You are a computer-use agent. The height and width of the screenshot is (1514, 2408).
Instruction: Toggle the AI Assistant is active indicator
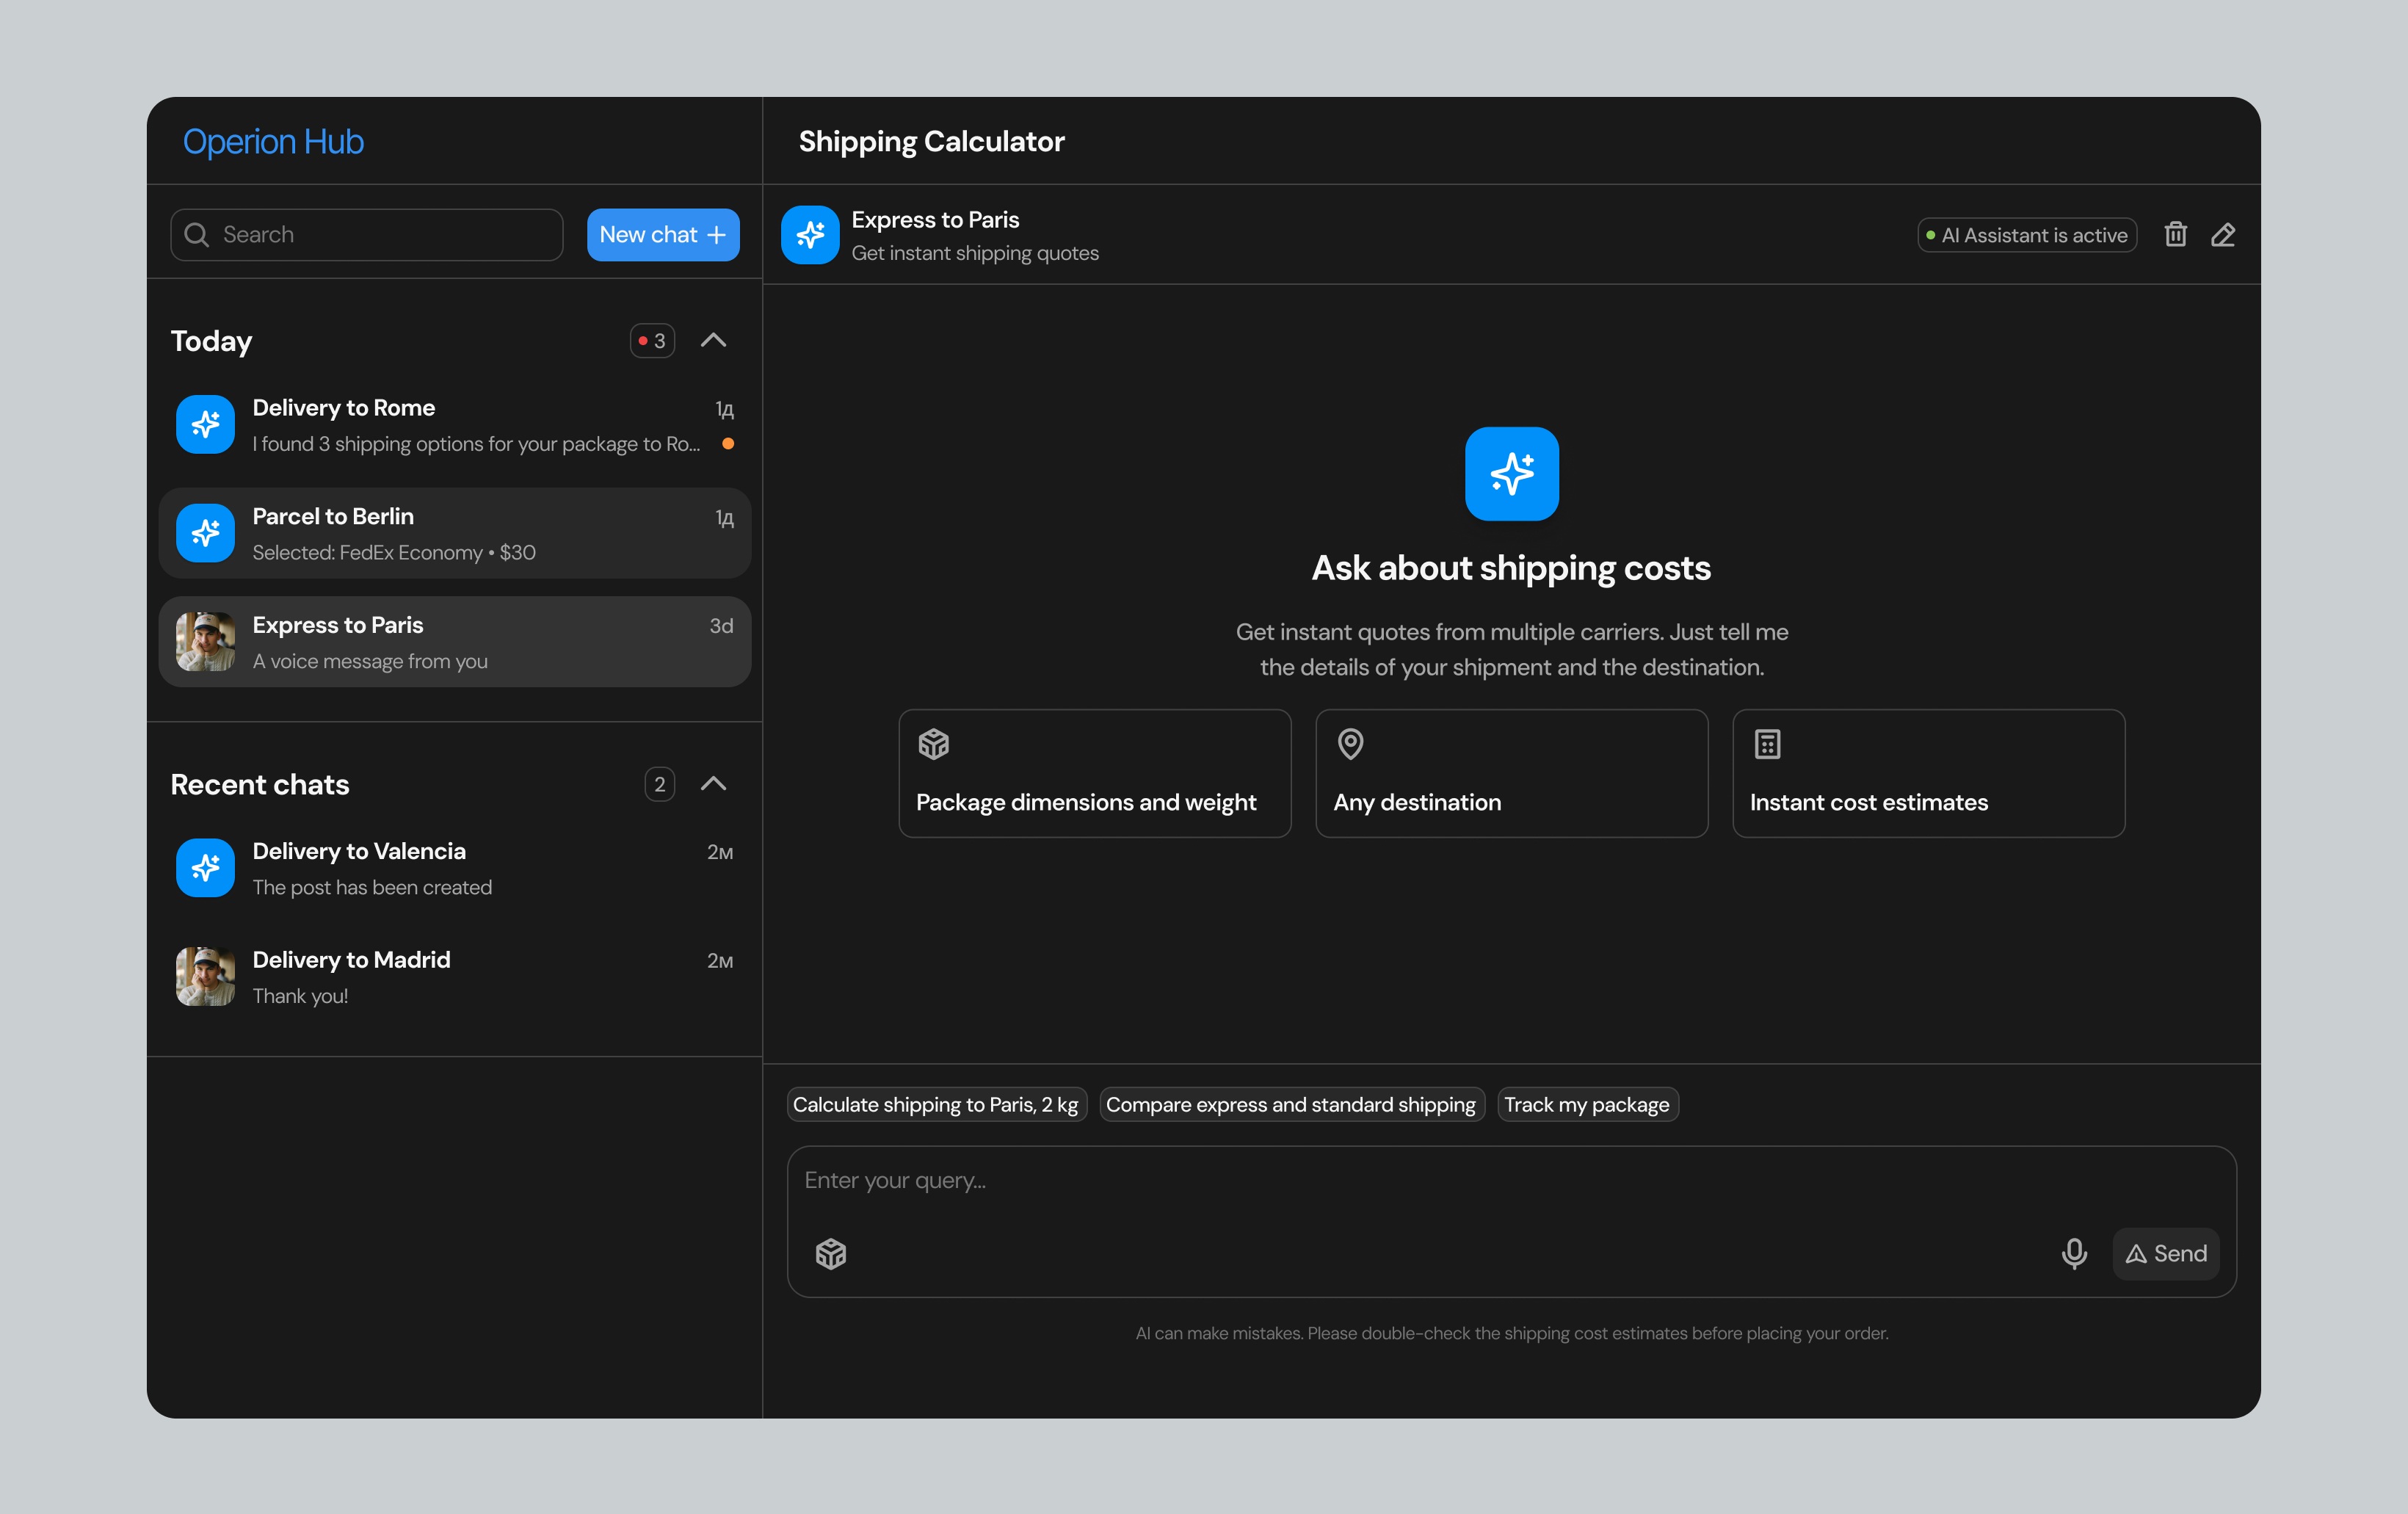pos(2026,234)
